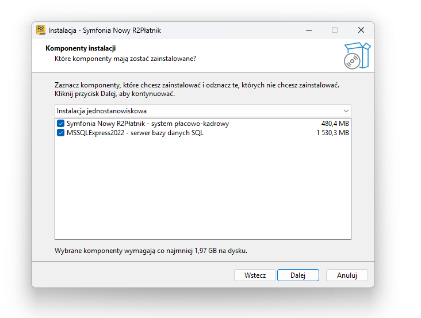Continue with the Dalej button
The height and width of the screenshot is (318, 421).
298,275
